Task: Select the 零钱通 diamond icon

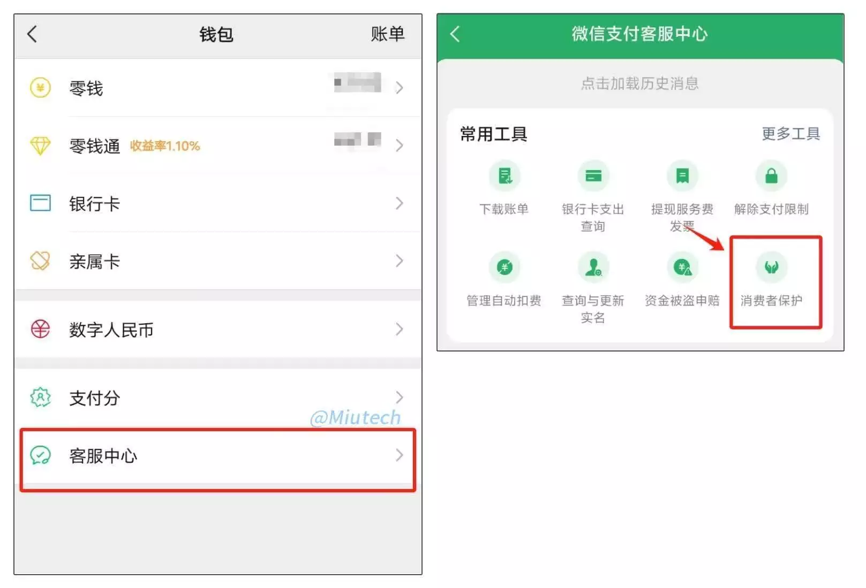Action: (x=40, y=145)
